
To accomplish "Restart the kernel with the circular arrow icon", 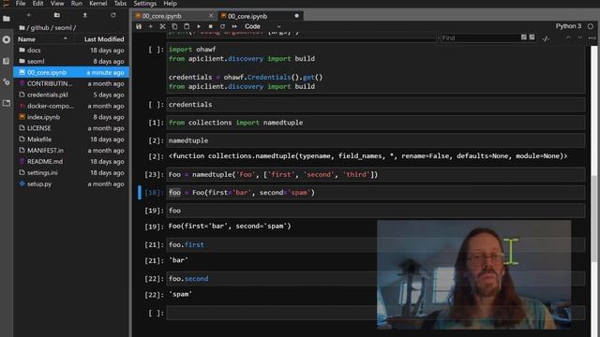I will pos(222,26).
